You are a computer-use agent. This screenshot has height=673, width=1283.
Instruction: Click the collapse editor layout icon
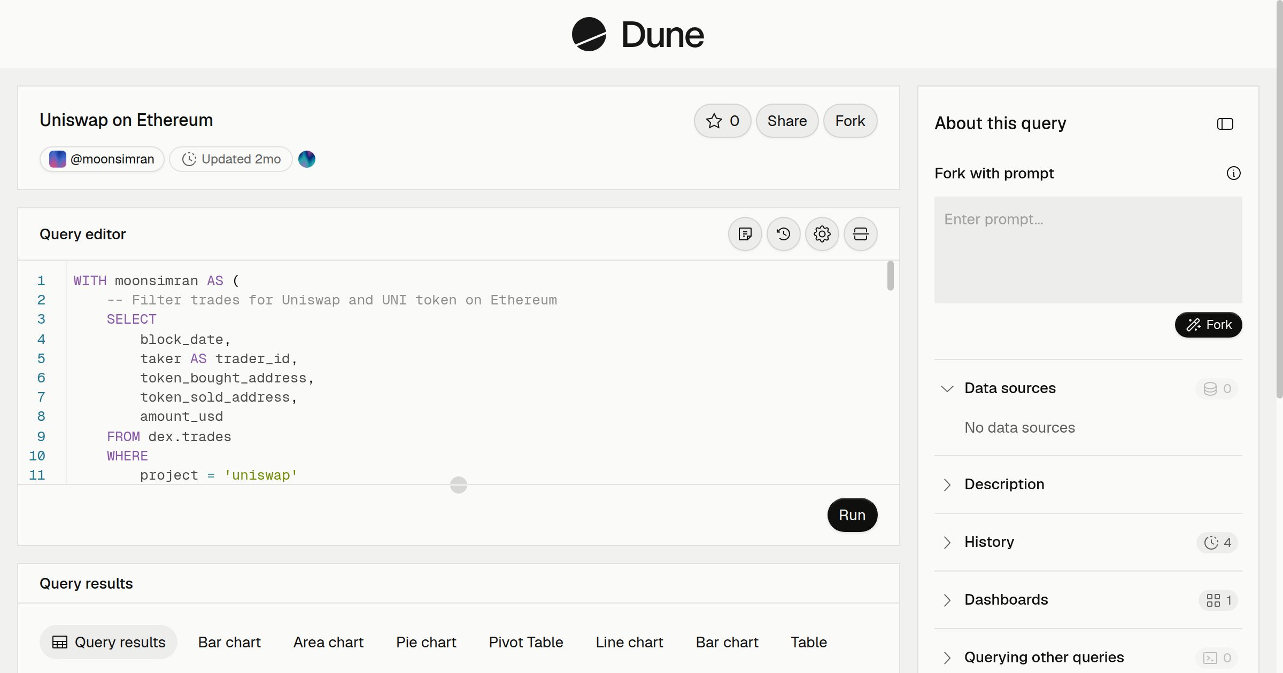click(x=861, y=234)
